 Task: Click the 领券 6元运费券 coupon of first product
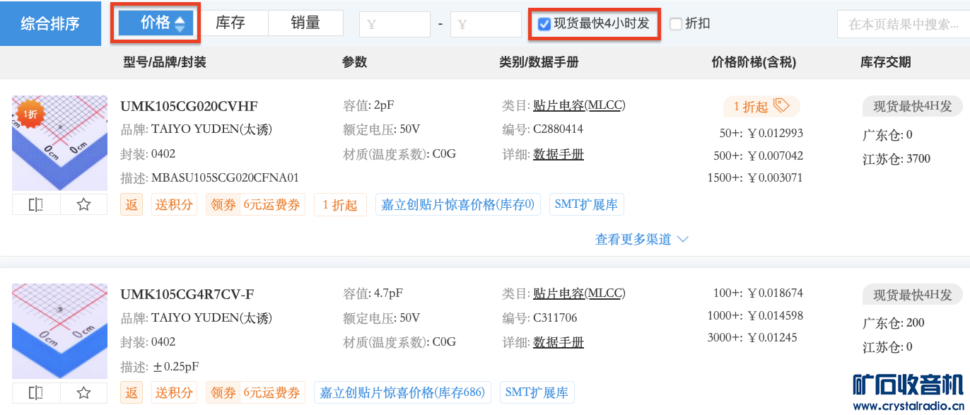[256, 205]
